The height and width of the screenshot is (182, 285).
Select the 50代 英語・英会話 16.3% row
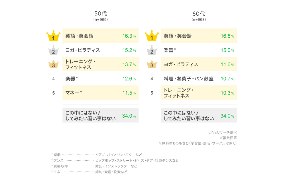[101, 36]
